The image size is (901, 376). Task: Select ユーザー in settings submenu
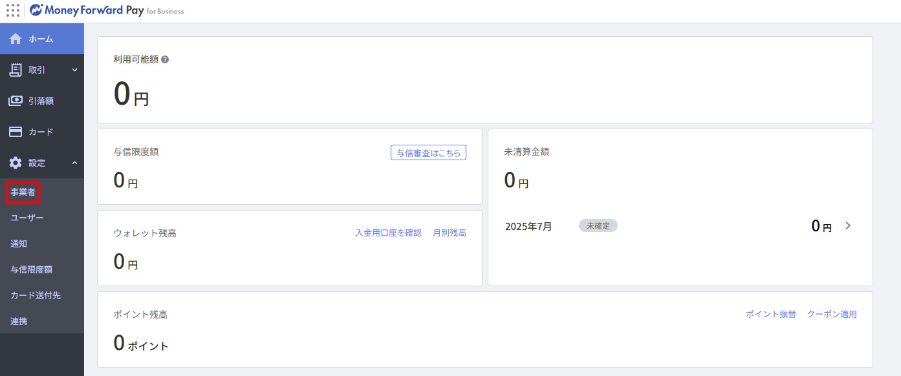[27, 218]
